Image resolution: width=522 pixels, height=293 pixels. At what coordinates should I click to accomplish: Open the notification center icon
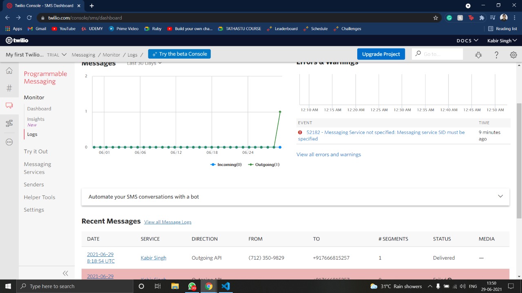click(511, 286)
